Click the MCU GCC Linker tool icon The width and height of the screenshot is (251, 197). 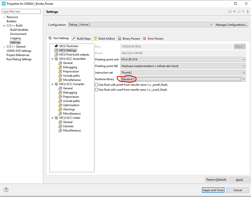coord(56,118)
